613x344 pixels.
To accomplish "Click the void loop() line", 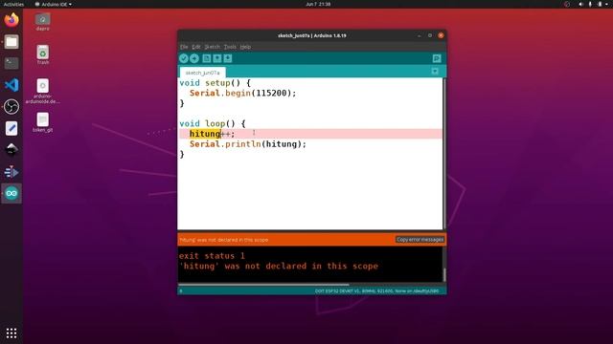I will (x=213, y=123).
